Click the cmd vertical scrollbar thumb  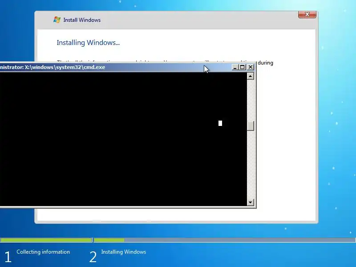click(250, 126)
